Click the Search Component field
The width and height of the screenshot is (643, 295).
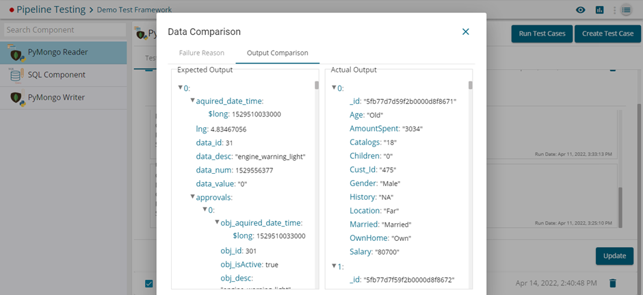pyautogui.click(x=63, y=30)
